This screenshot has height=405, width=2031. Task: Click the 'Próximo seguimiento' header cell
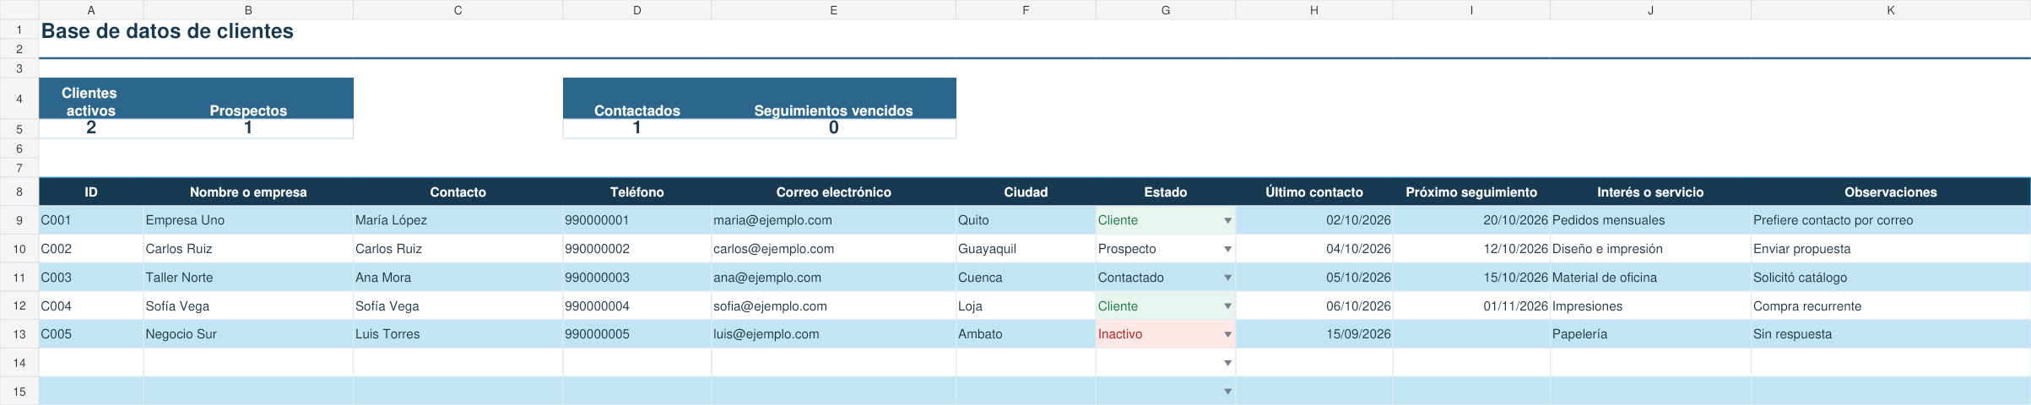[1471, 192]
